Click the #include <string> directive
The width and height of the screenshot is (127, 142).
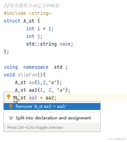(27, 13)
